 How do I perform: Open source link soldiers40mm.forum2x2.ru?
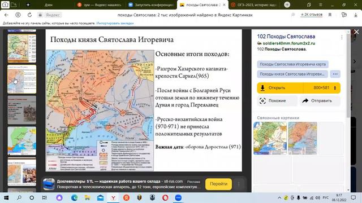coord(289,43)
